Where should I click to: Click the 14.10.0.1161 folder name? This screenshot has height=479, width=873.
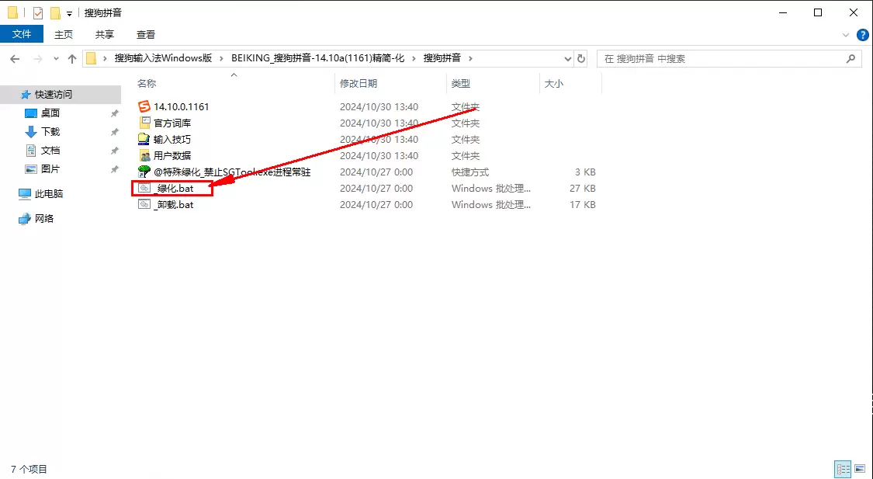(x=182, y=106)
